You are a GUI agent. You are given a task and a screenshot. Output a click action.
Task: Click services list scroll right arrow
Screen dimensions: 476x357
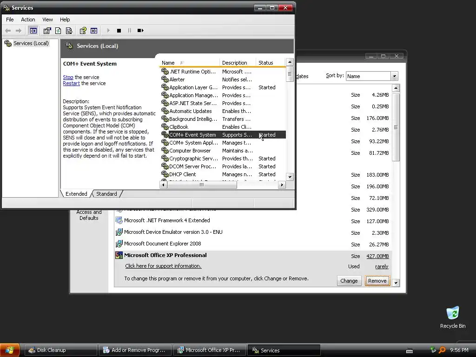click(x=282, y=185)
